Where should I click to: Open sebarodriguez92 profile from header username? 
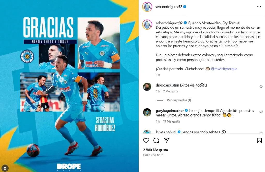click(169, 6)
